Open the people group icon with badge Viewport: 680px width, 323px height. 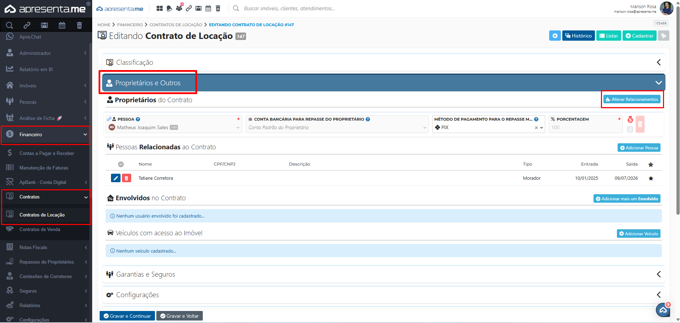coord(179,8)
